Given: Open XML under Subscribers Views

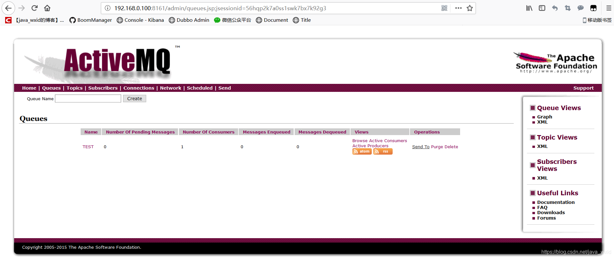Looking at the screenshot, I should click(542, 178).
